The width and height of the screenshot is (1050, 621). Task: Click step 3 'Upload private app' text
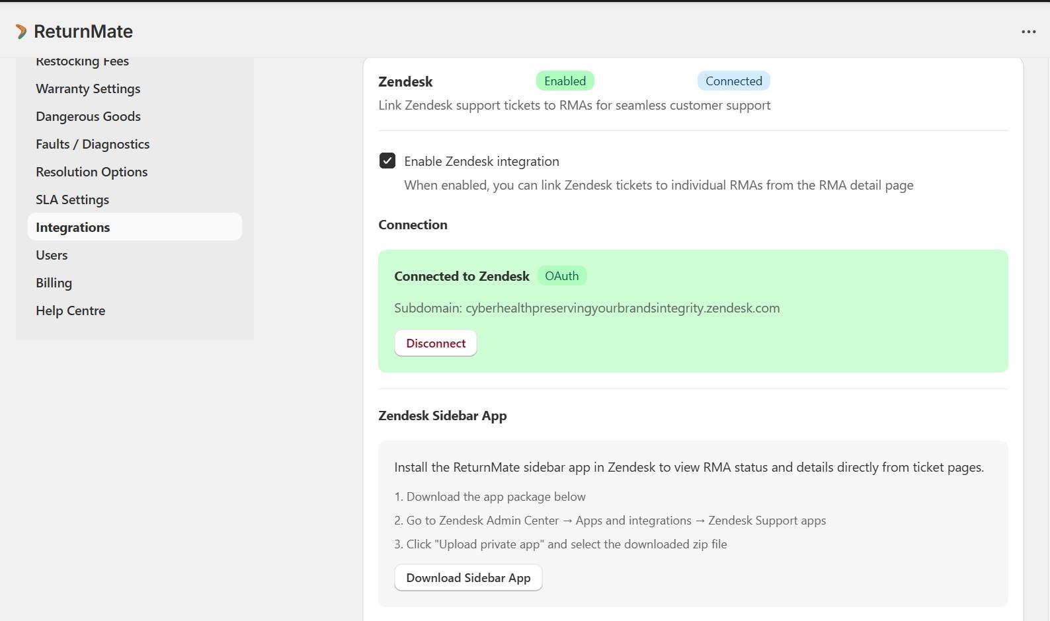click(x=561, y=544)
